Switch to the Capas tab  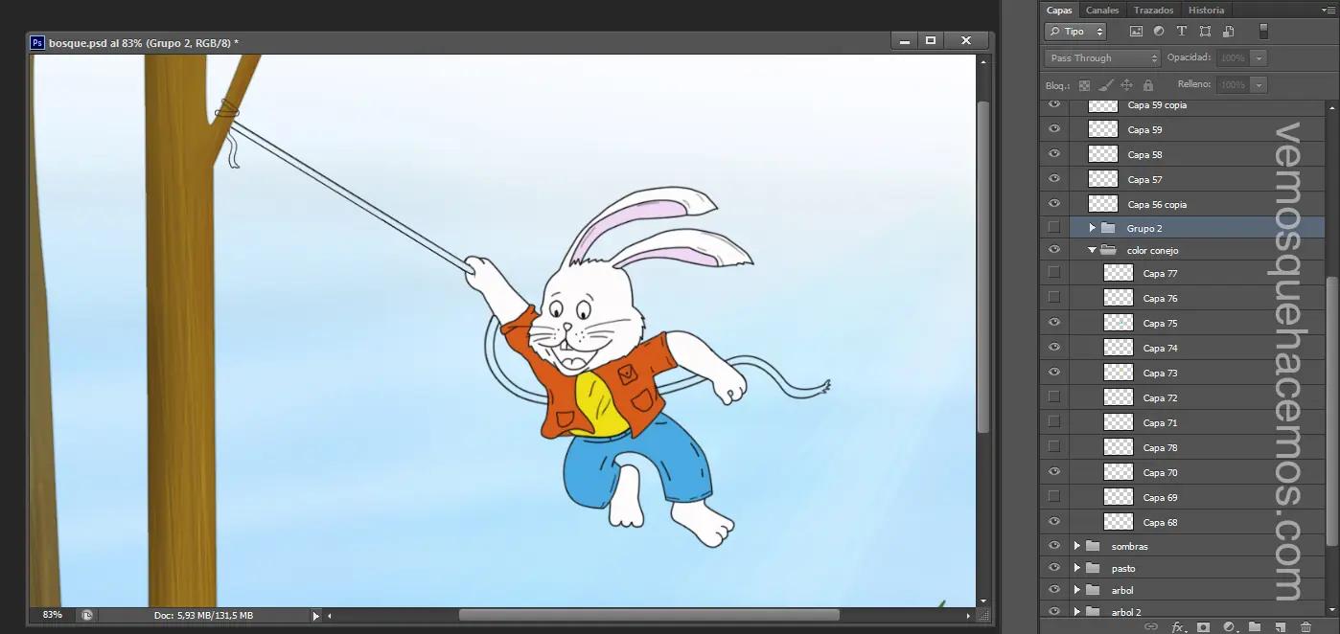click(1059, 11)
